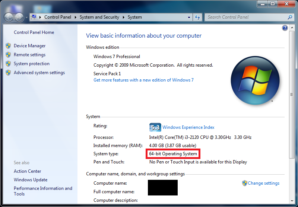Minimize the System window

click(263, 4)
